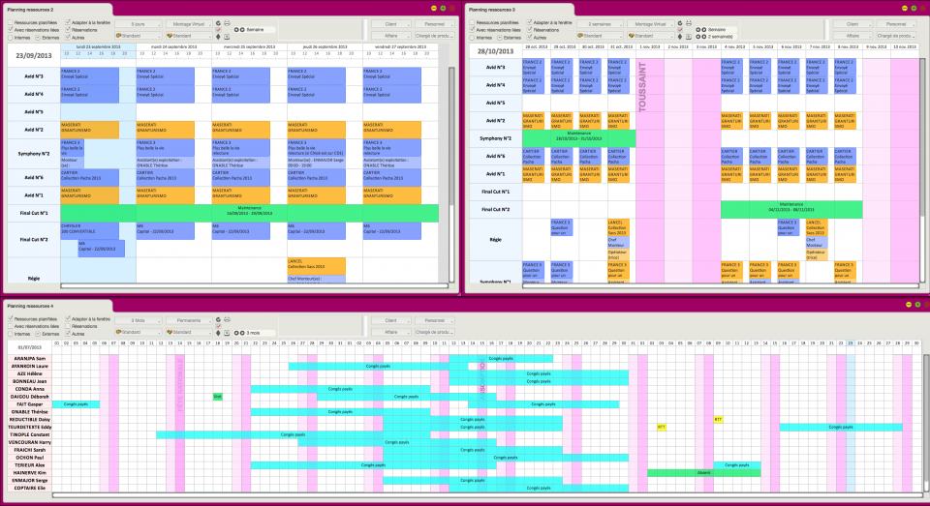Click the TOUSSAINT holiday column label
This screenshot has width=930, height=506.
pos(642,87)
